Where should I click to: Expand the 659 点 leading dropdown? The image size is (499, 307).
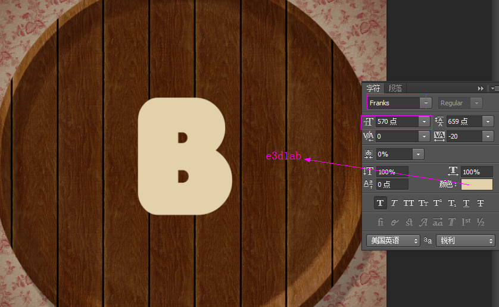488,121
